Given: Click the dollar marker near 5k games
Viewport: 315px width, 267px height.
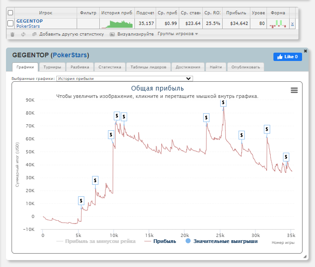Looking at the screenshot, I should tap(81, 200).
